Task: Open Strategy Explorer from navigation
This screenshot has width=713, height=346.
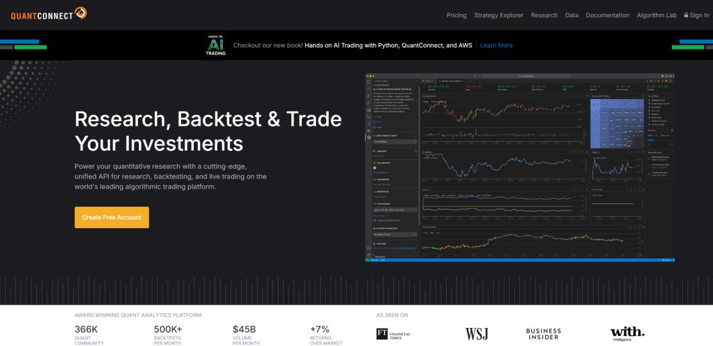Action: 499,15
